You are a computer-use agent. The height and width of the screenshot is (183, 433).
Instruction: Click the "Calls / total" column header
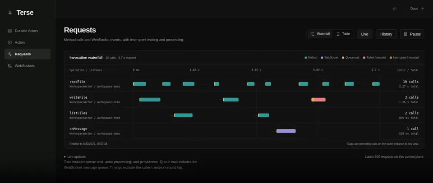pos(408,70)
